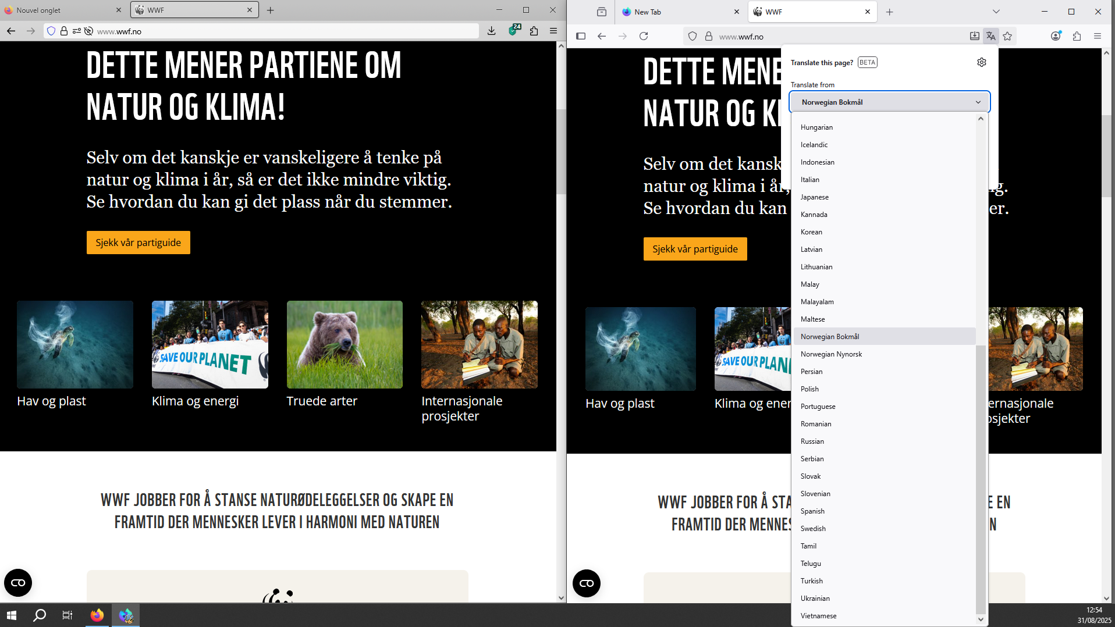Show site lock info in right window

[709, 36]
